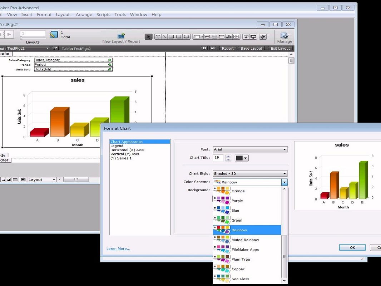Image resolution: width=381 pixels, height=286 pixels.
Task: Open the Chart Style dropdown
Action: (250, 173)
